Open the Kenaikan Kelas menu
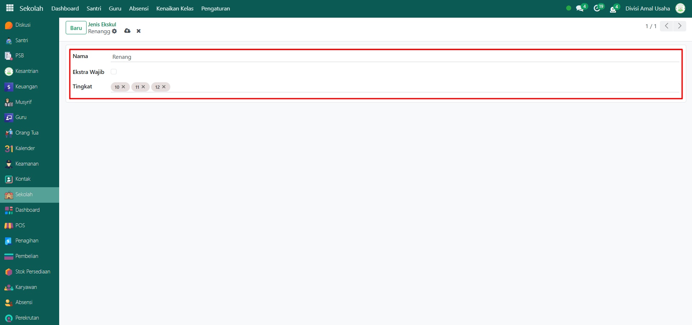Viewport: 692px width, 325px height. point(175,8)
